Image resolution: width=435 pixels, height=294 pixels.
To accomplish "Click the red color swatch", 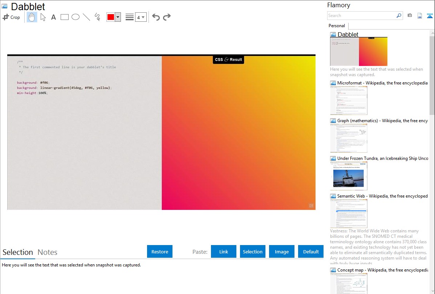I will (111, 17).
